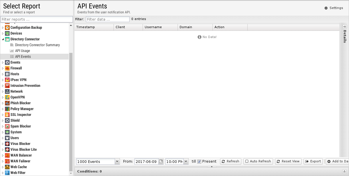Click the Policy Manager icon
The width and height of the screenshot is (349, 176).
[7, 109]
